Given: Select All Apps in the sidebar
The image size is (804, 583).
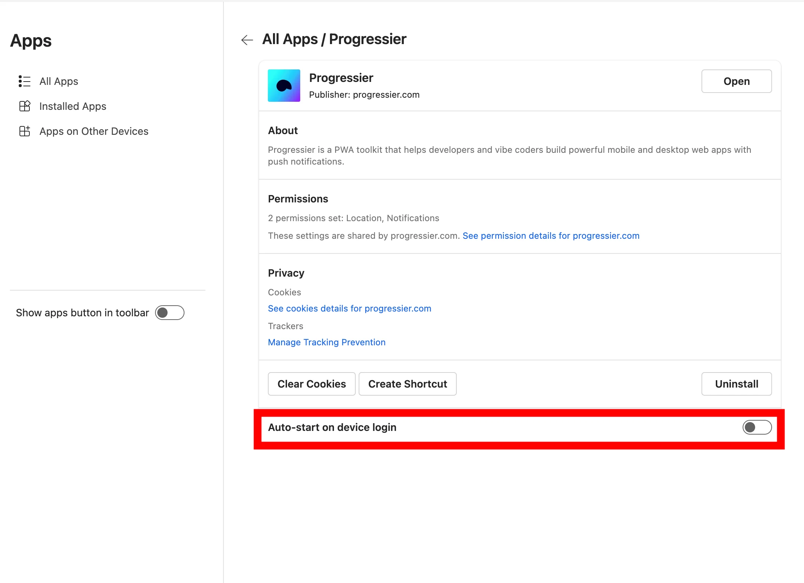Looking at the screenshot, I should click(x=58, y=81).
